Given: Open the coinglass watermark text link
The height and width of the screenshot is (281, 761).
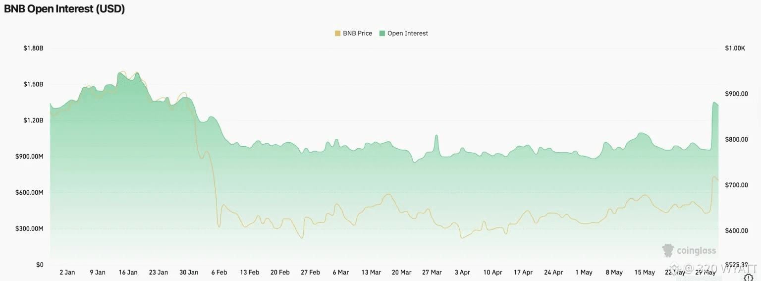Looking at the screenshot, I should (697, 251).
